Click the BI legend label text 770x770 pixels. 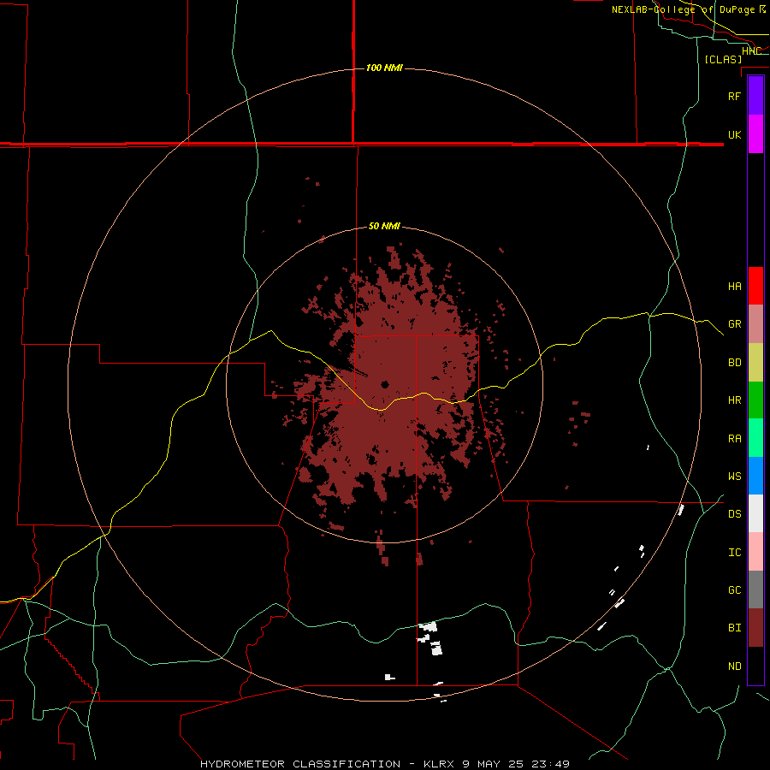[x=734, y=628]
